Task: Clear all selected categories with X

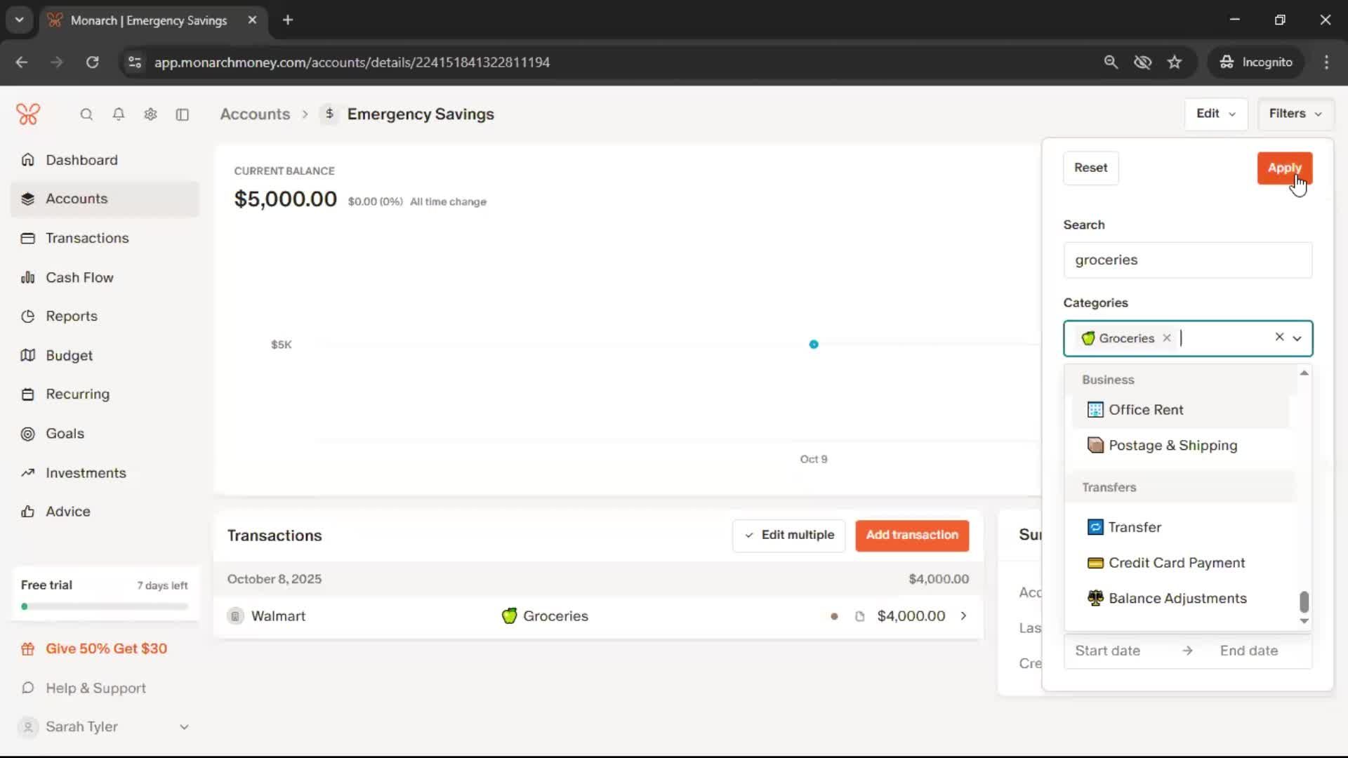Action: click(1279, 338)
